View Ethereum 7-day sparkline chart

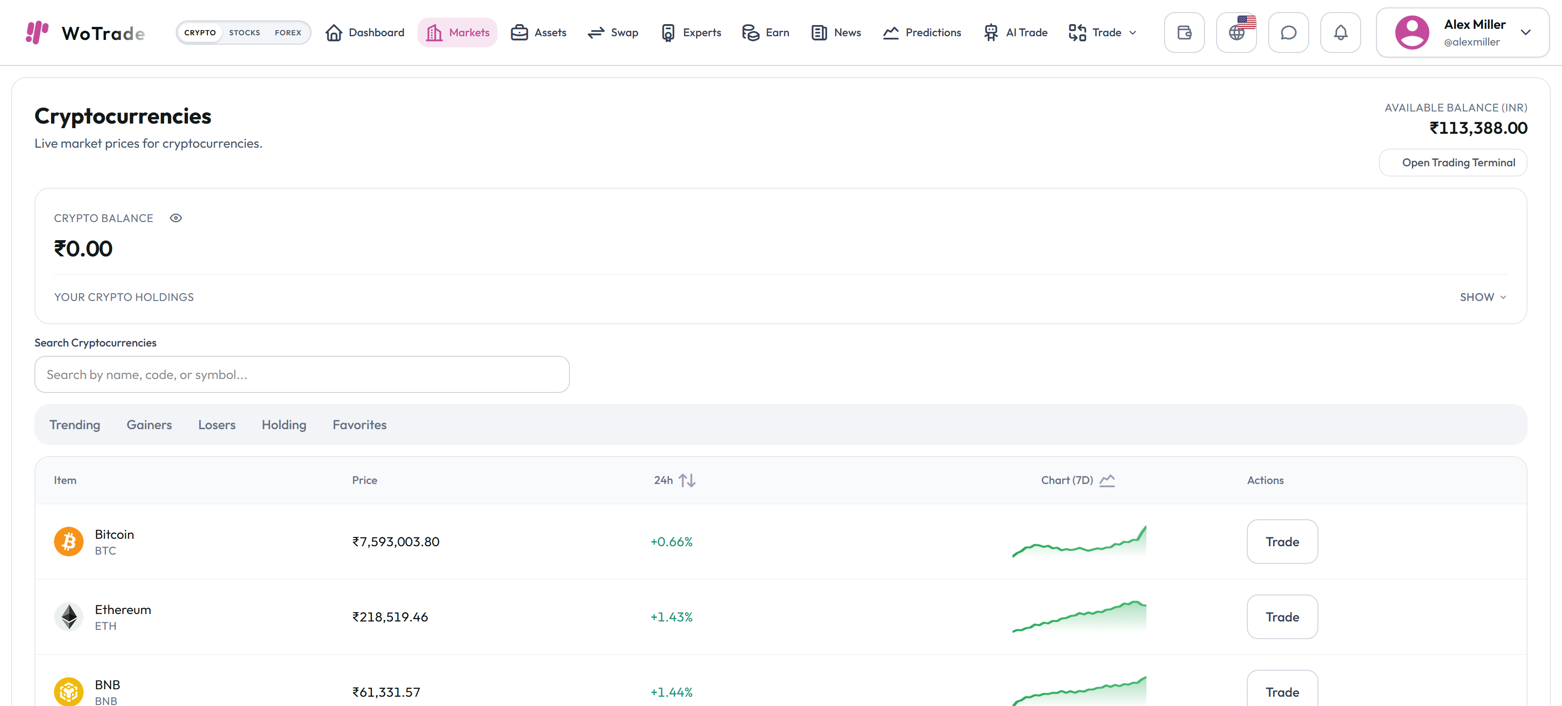1079,617
